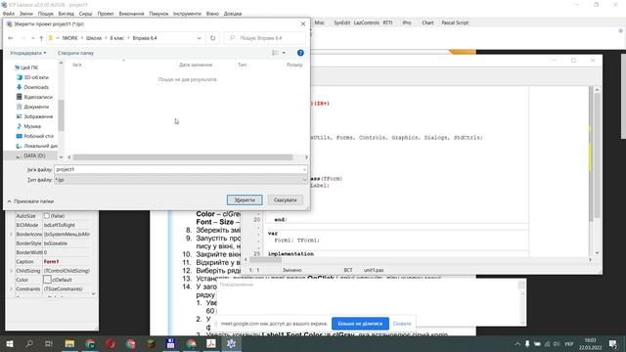Open Task View on the taskbar
Viewport: 626px width, 352px height.
click(49, 343)
